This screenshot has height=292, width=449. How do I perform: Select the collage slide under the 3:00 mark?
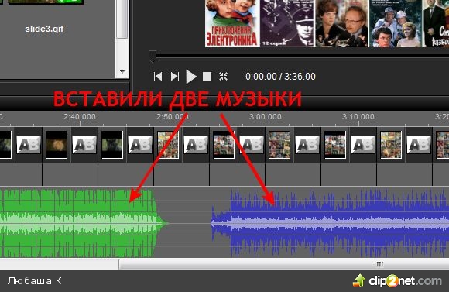279,145
